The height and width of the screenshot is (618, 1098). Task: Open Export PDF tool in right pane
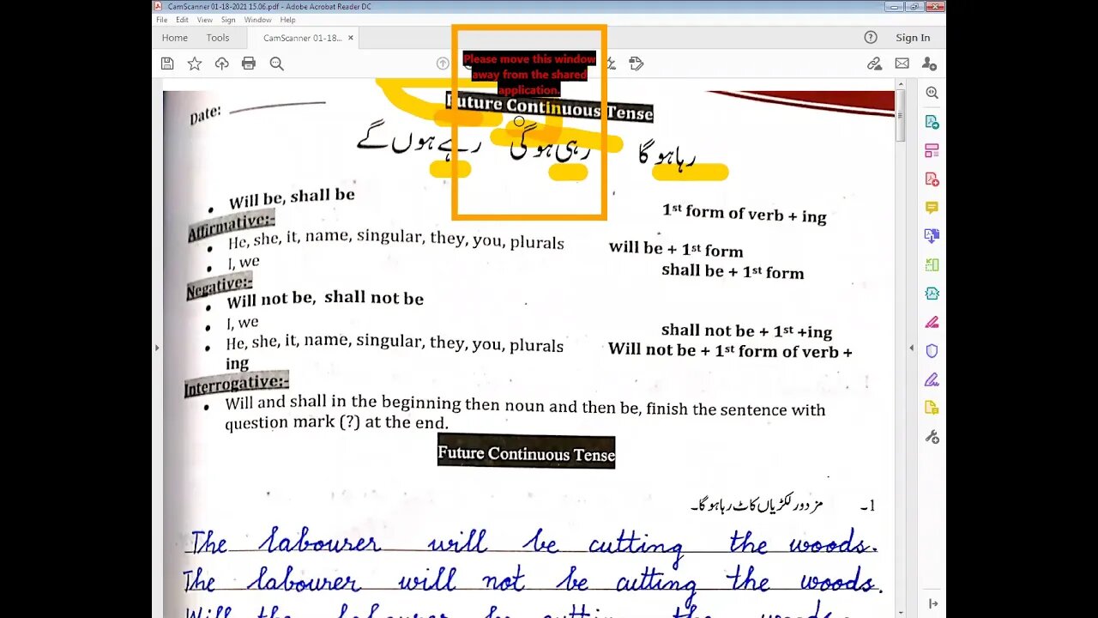(932, 122)
